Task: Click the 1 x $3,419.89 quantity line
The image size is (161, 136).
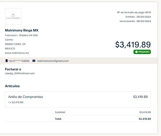Action: click(16, 102)
